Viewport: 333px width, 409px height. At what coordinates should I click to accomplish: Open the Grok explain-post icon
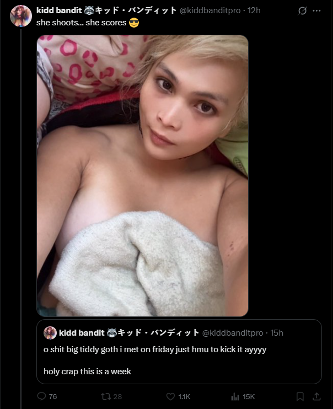click(x=302, y=10)
